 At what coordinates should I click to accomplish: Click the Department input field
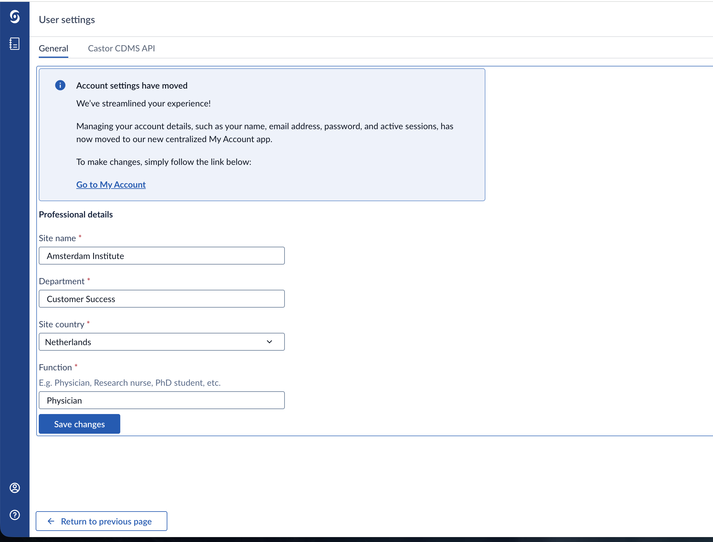click(x=161, y=299)
